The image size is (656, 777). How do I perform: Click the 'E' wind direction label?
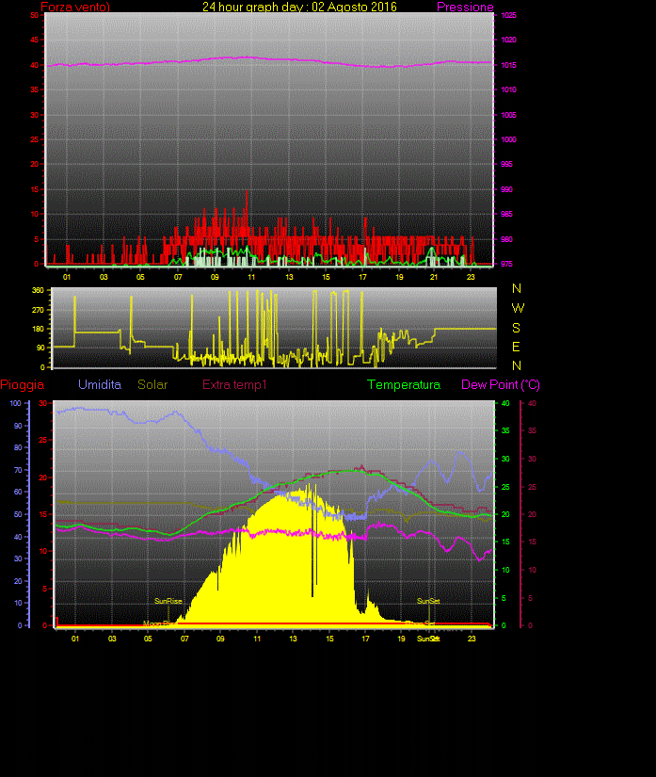[x=516, y=347]
